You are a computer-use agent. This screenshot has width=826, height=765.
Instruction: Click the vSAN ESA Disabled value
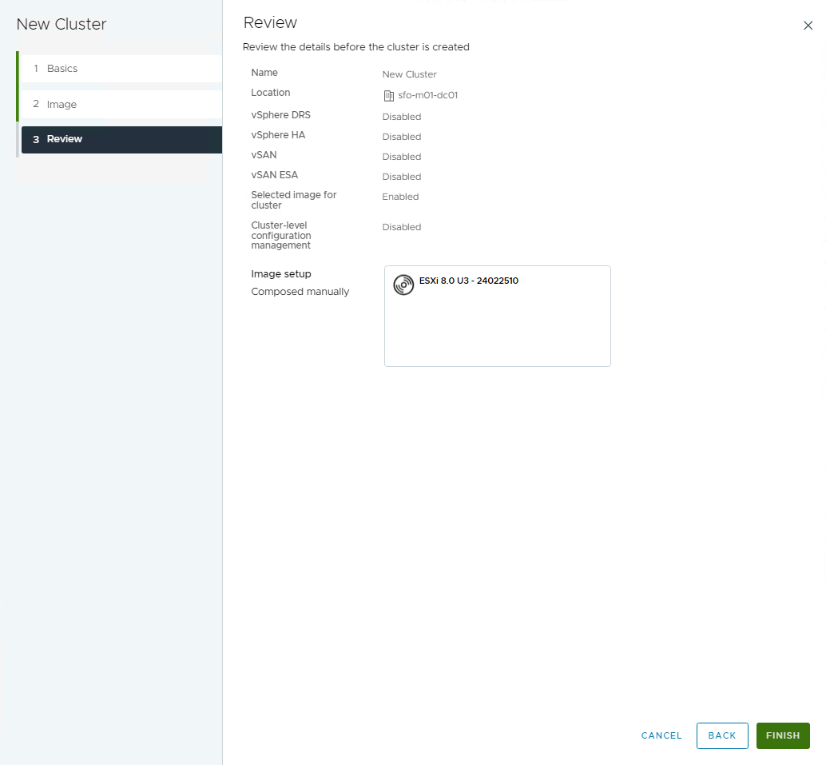click(401, 177)
